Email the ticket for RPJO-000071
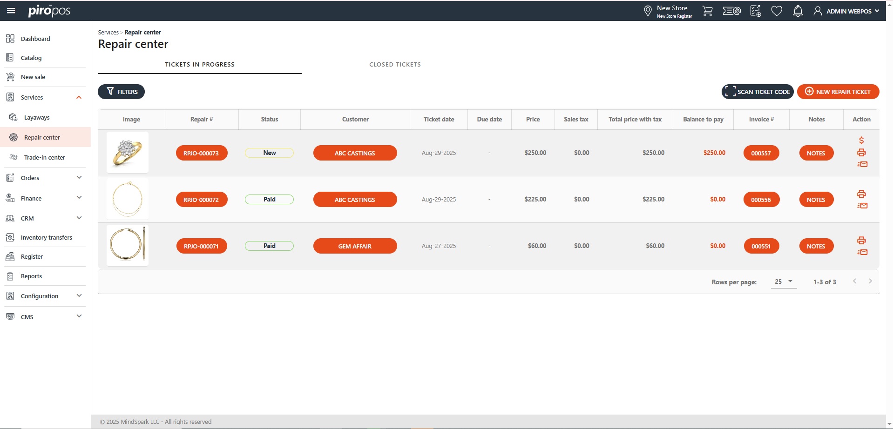The image size is (893, 429). click(x=862, y=252)
